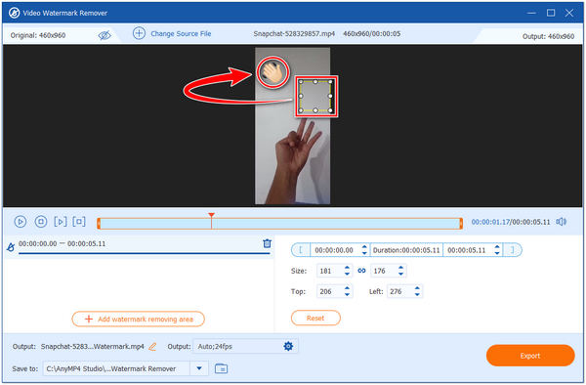Toggle the aspect ratio link icon

(361, 271)
